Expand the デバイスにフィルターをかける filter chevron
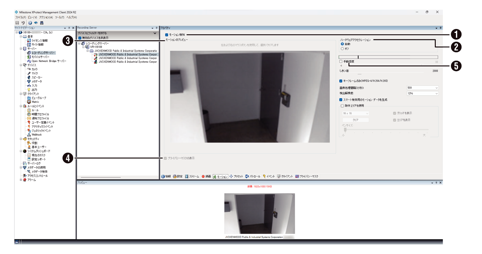482x254 pixels. click(155, 33)
